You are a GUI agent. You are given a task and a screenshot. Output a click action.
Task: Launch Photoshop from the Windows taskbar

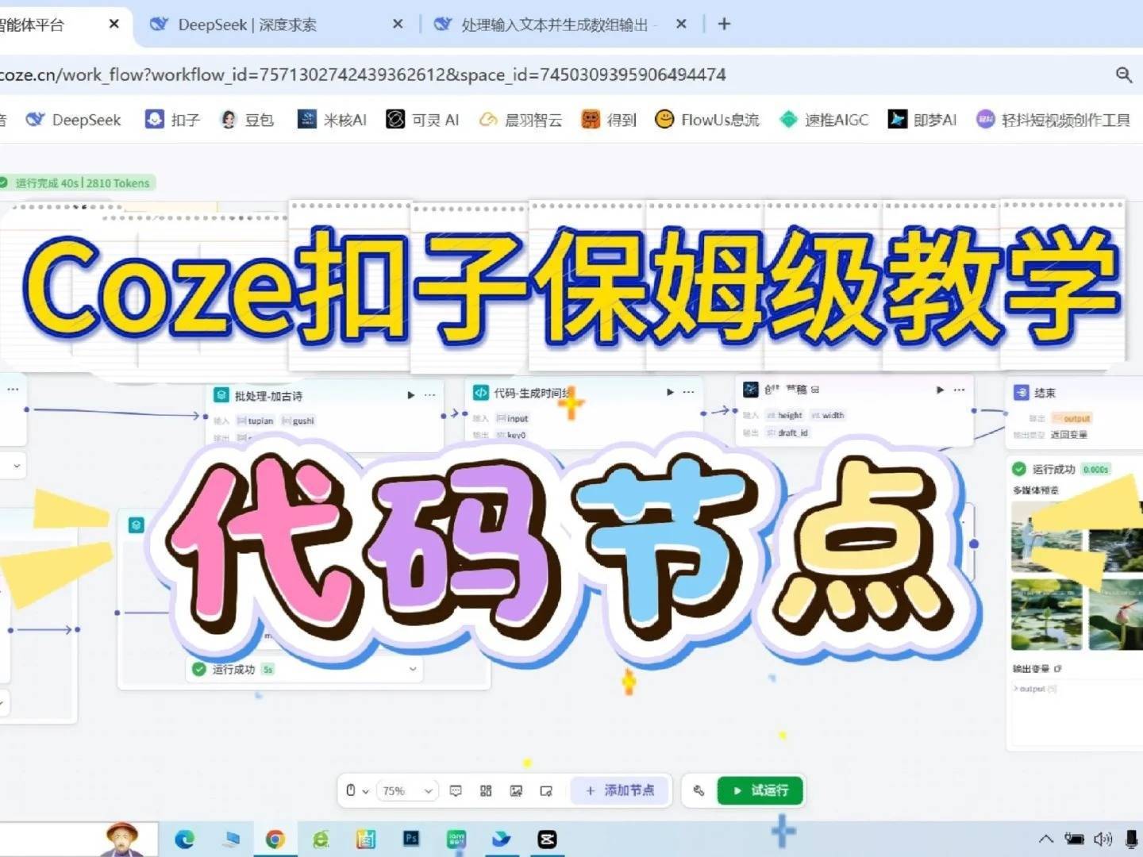coord(410,839)
